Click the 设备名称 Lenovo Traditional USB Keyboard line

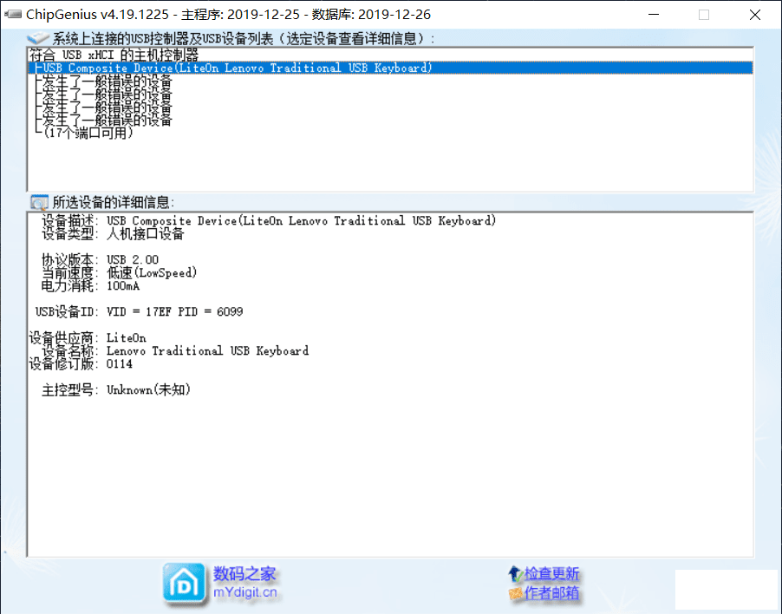(x=175, y=350)
